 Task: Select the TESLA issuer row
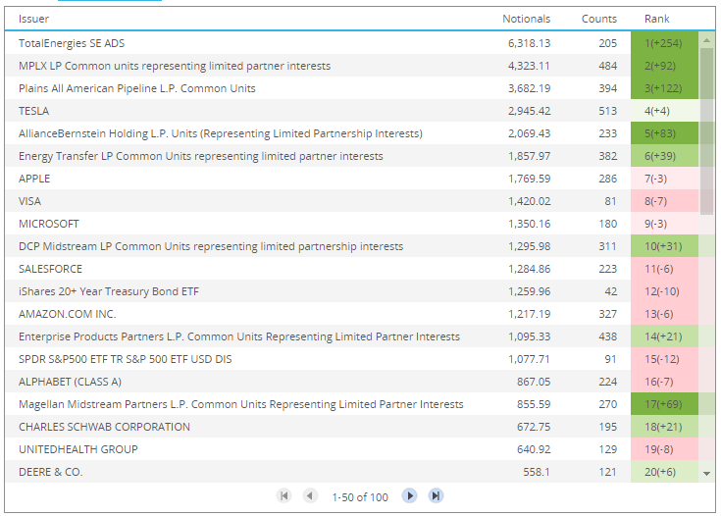pos(352,111)
